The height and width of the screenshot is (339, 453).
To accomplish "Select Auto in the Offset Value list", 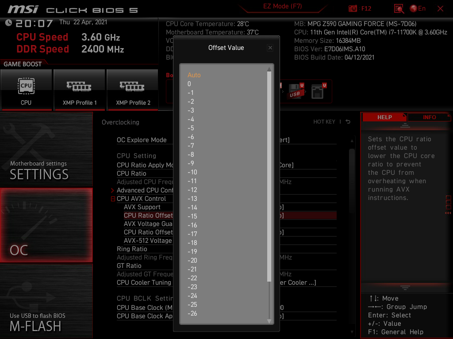I will click(194, 75).
